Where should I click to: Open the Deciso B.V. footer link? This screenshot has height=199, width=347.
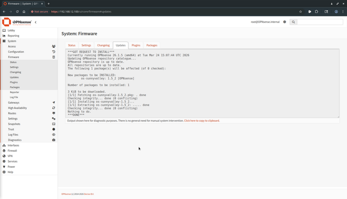(x=89, y=194)
